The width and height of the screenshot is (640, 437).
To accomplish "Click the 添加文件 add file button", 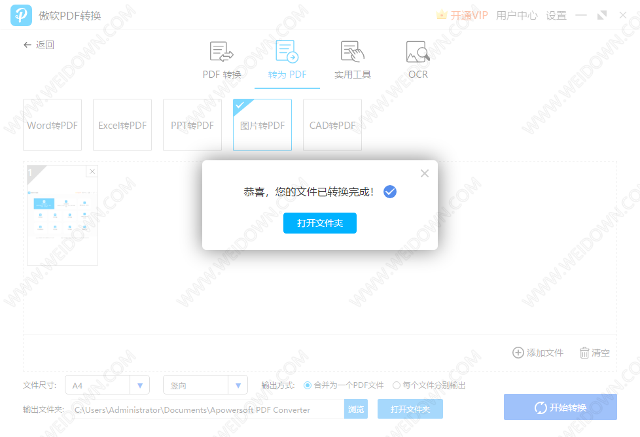I will pyautogui.click(x=538, y=353).
